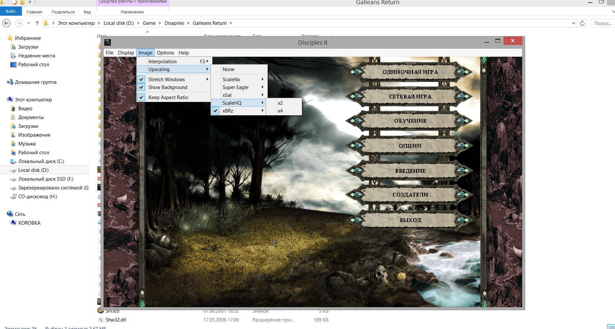Image resolution: width=615 pixels, height=329 pixels.
Task: Open the Options menu in Disciples II
Action: 165,53
